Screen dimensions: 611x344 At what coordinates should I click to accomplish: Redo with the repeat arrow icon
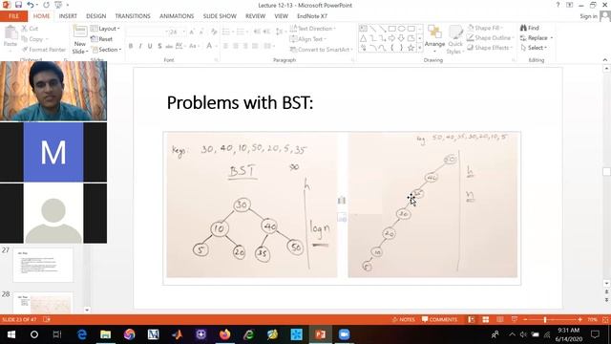(x=46, y=5)
